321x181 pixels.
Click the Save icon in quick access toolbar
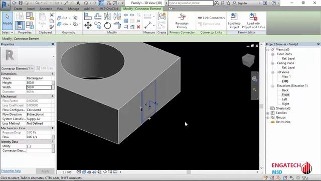21,3
